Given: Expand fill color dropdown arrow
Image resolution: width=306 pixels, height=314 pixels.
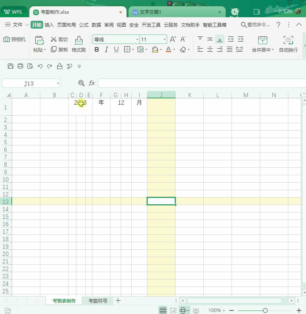Looking at the screenshot, I should coord(161,49).
